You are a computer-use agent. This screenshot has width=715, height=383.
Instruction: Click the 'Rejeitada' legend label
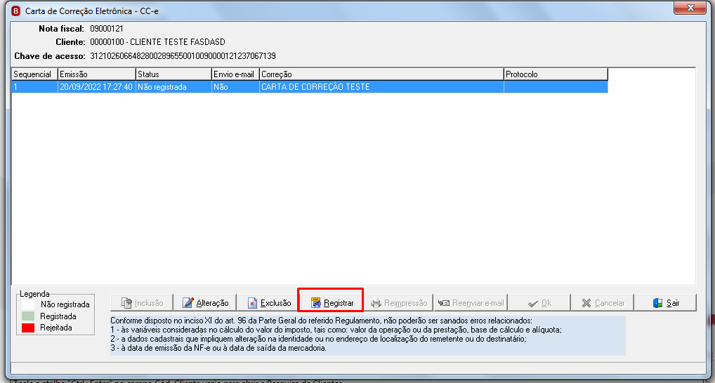pyautogui.click(x=56, y=328)
